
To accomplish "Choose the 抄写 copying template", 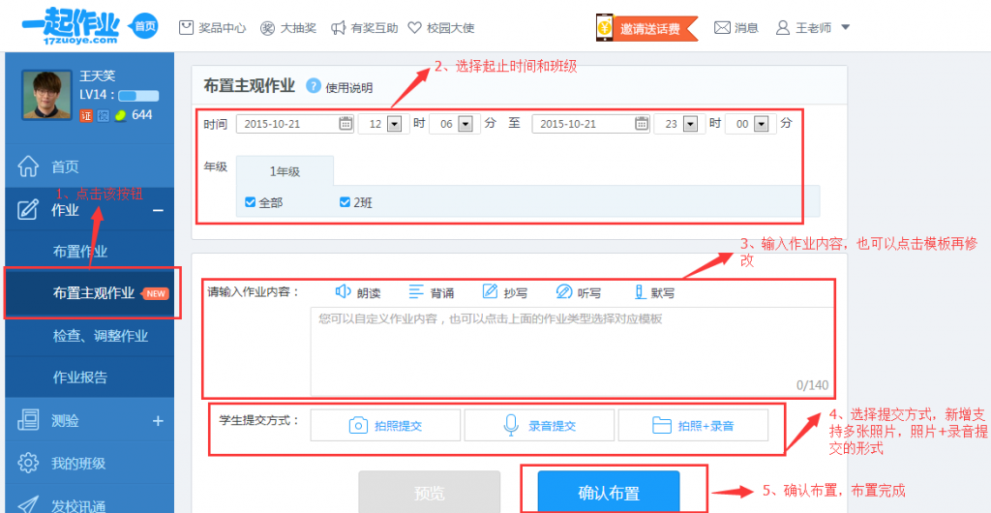I will click(505, 292).
